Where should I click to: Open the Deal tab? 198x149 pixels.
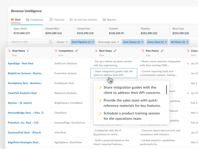[x=16, y=20]
